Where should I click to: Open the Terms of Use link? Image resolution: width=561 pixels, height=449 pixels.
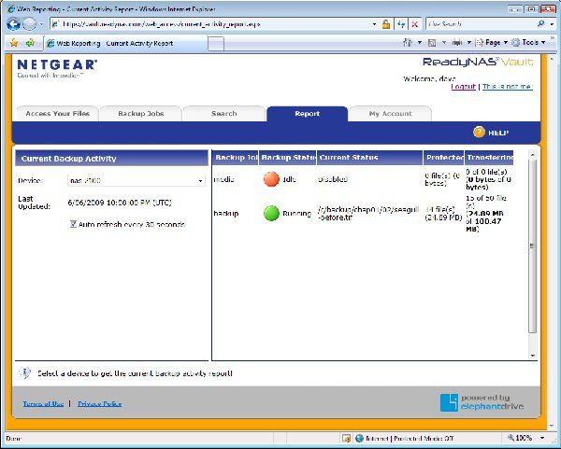click(43, 404)
